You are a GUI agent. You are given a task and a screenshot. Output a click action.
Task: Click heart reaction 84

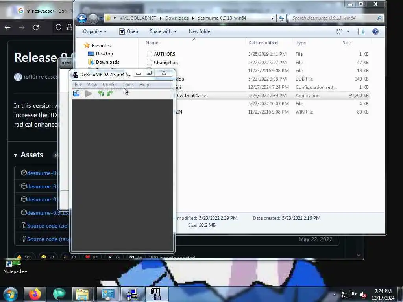91,257
